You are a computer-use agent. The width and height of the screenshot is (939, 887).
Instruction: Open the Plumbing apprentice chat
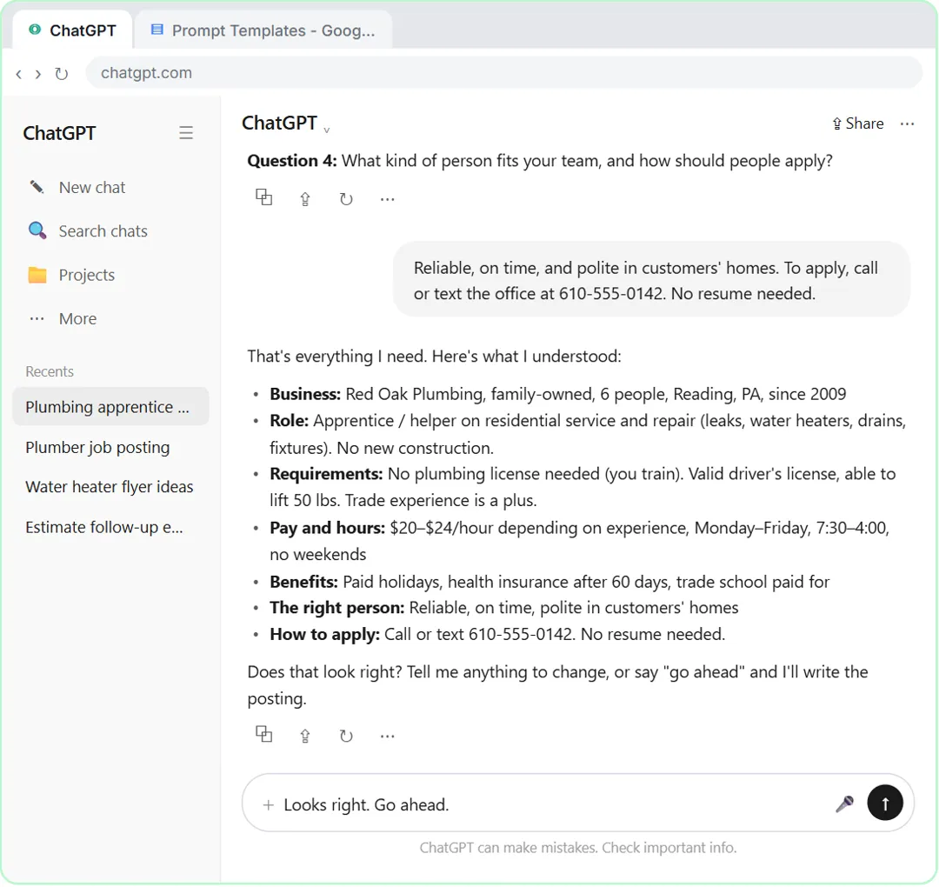point(110,407)
